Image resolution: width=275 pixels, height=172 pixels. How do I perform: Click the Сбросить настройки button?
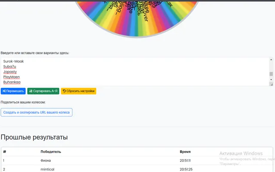pyautogui.click(x=79, y=91)
